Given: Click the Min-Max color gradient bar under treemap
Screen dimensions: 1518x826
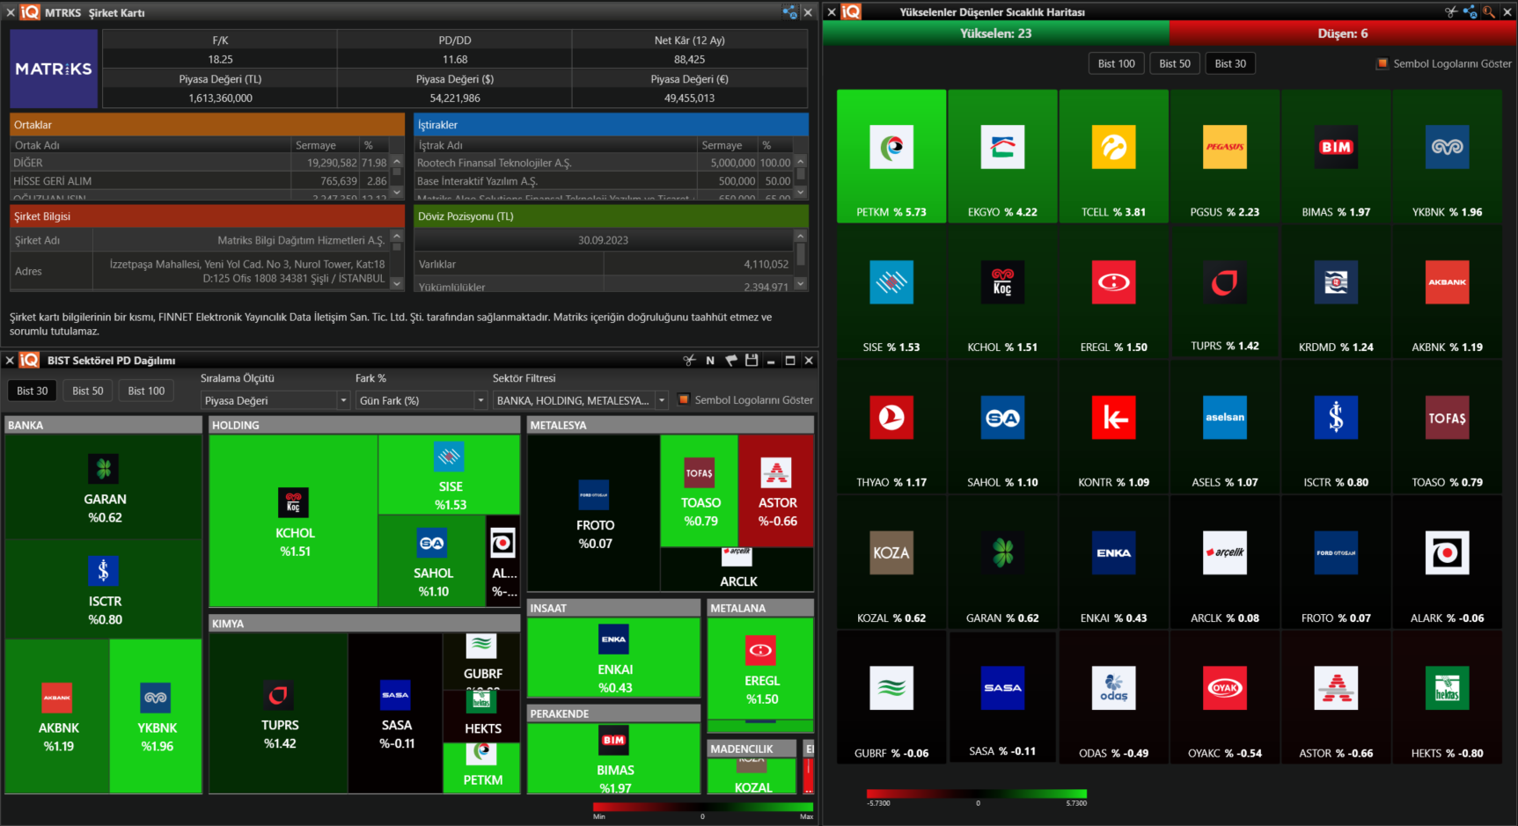Looking at the screenshot, I should coord(703,807).
